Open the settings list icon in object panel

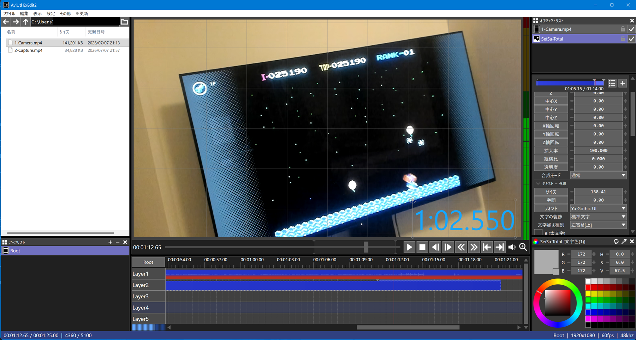[x=612, y=83]
